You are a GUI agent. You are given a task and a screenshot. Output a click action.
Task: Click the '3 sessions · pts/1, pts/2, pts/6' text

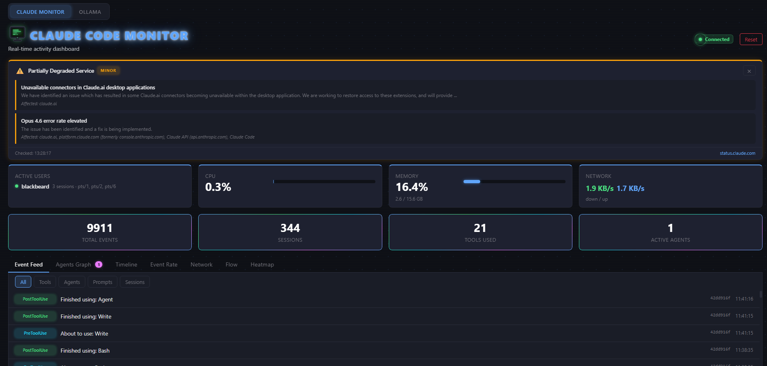point(84,186)
